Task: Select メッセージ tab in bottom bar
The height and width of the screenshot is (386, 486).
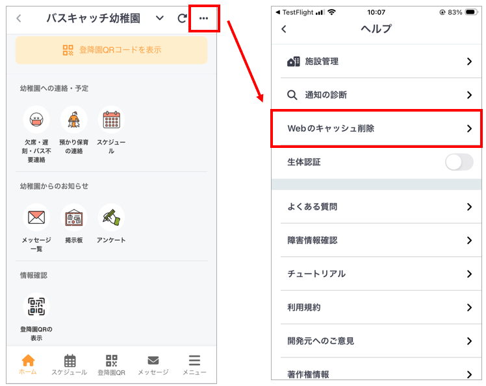Action: click(x=153, y=365)
